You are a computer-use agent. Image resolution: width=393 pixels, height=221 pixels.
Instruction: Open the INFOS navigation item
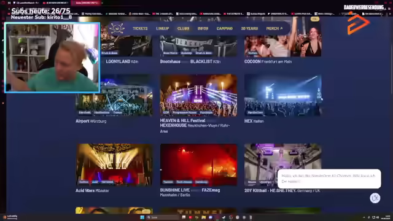click(203, 29)
